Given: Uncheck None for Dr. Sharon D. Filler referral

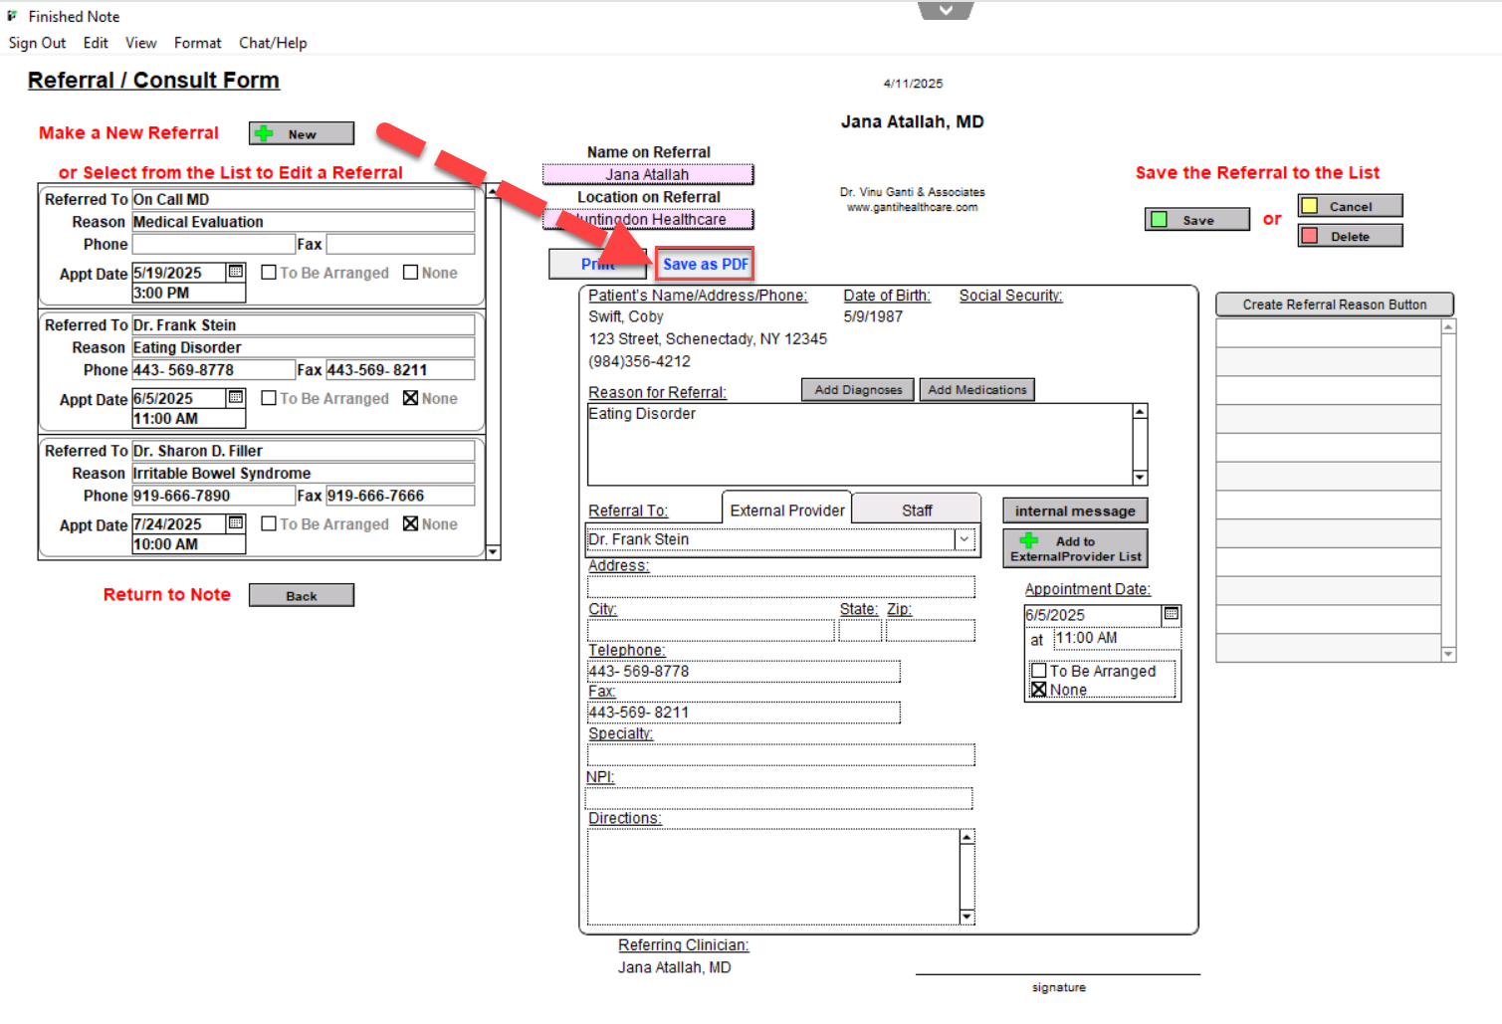Looking at the screenshot, I should coord(410,523).
